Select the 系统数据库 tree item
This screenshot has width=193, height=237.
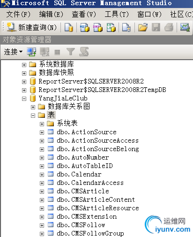tap(56, 64)
